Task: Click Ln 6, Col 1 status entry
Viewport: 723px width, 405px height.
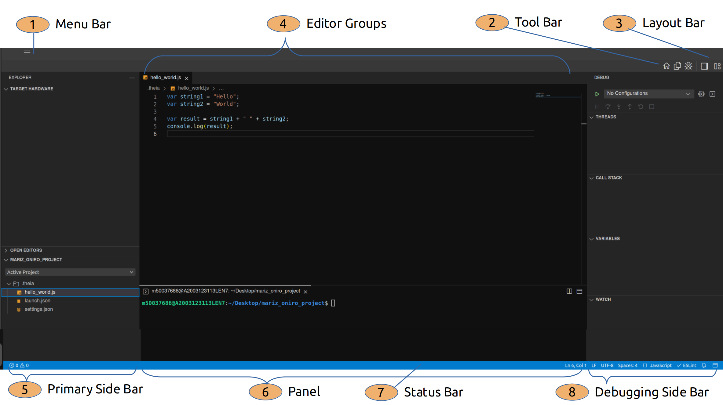Action: [575, 365]
